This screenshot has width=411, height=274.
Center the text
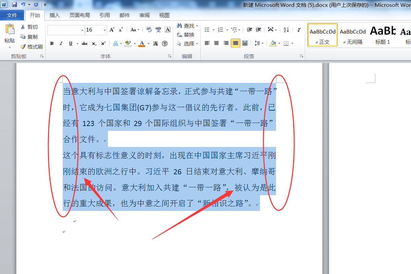coord(216,43)
